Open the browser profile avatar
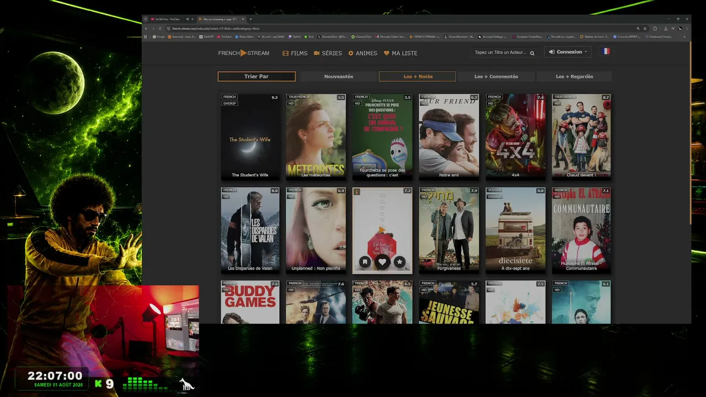Screen dimensions: 706x397 click(680, 28)
